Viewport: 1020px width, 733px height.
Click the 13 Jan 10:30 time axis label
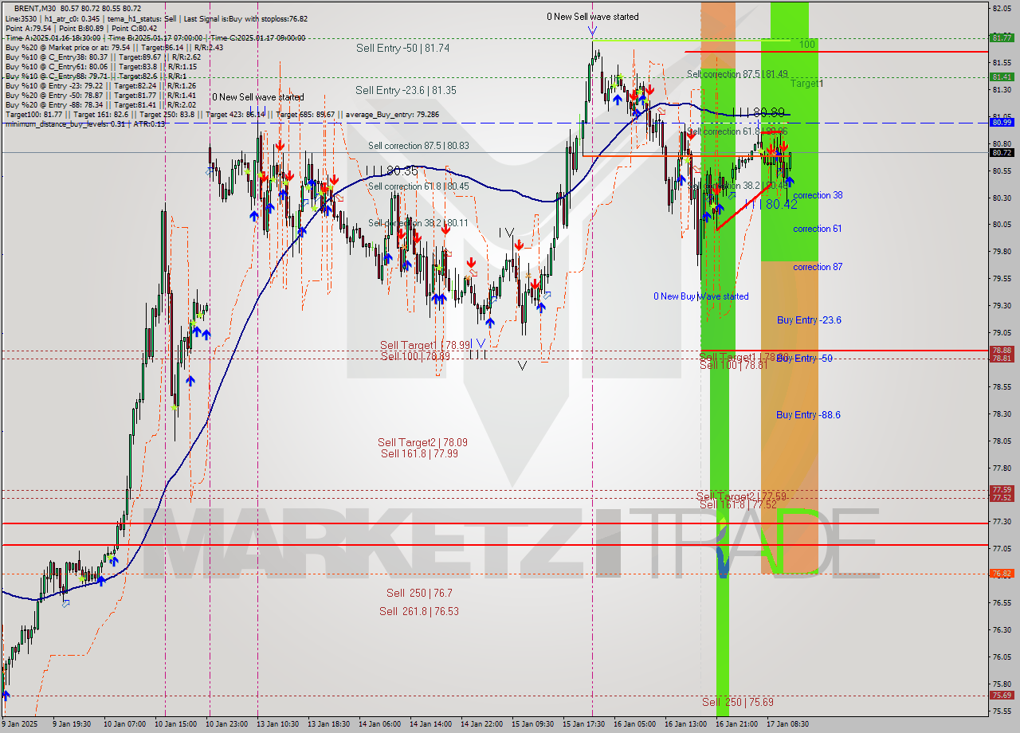click(278, 724)
